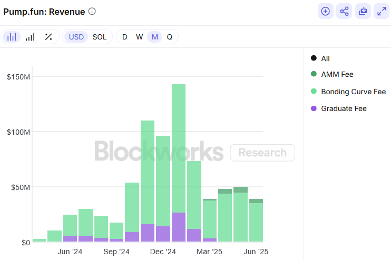Select daily interval D
This screenshot has height=261, width=391.
point(125,37)
